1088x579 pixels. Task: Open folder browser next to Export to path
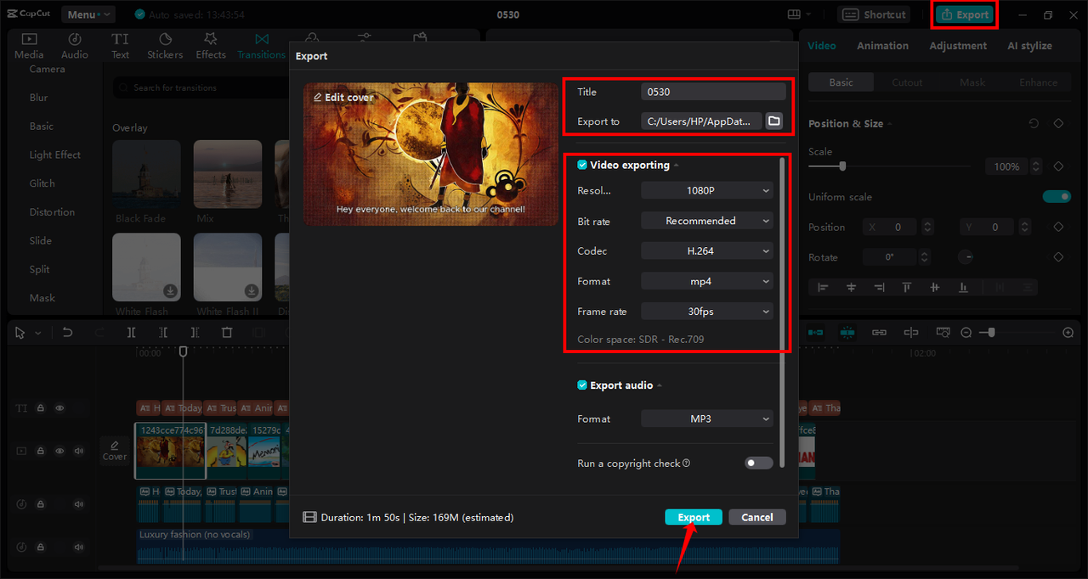773,121
